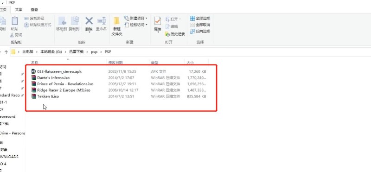The image size is (371, 172).
Task: Go to 迅雷下载 breadcrumb
Action: (76, 52)
